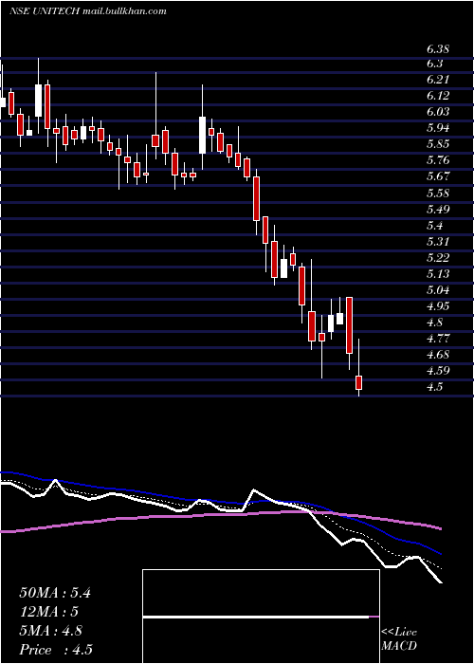Click the 5.85 price axis label
This screenshot has height=664, width=474.
pyautogui.click(x=438, y=144)
